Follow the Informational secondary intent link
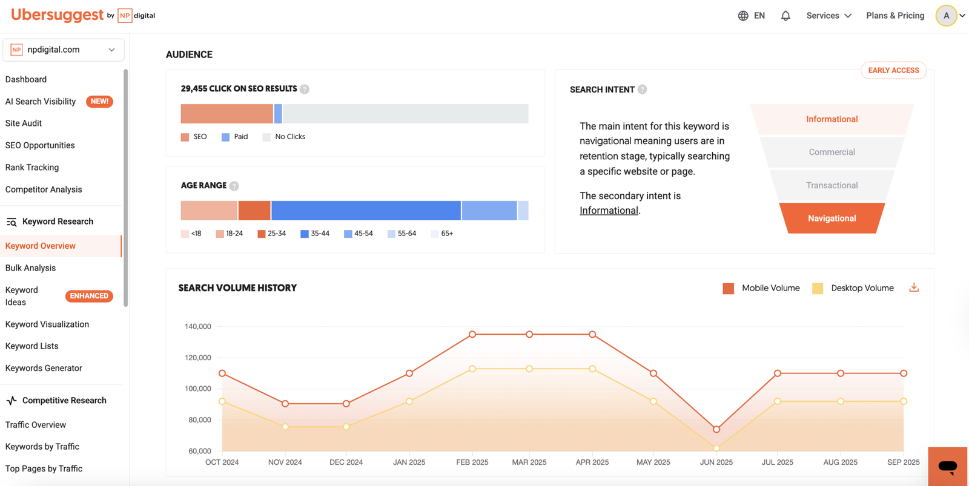969x486 pixels. [609, 211]
